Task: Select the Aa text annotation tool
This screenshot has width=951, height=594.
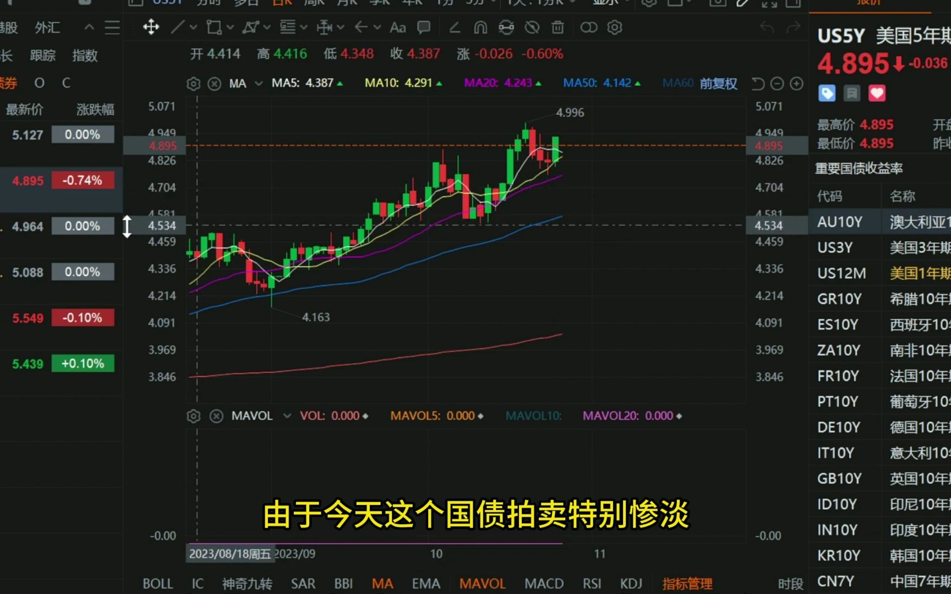Action: [x=397, y=27]
